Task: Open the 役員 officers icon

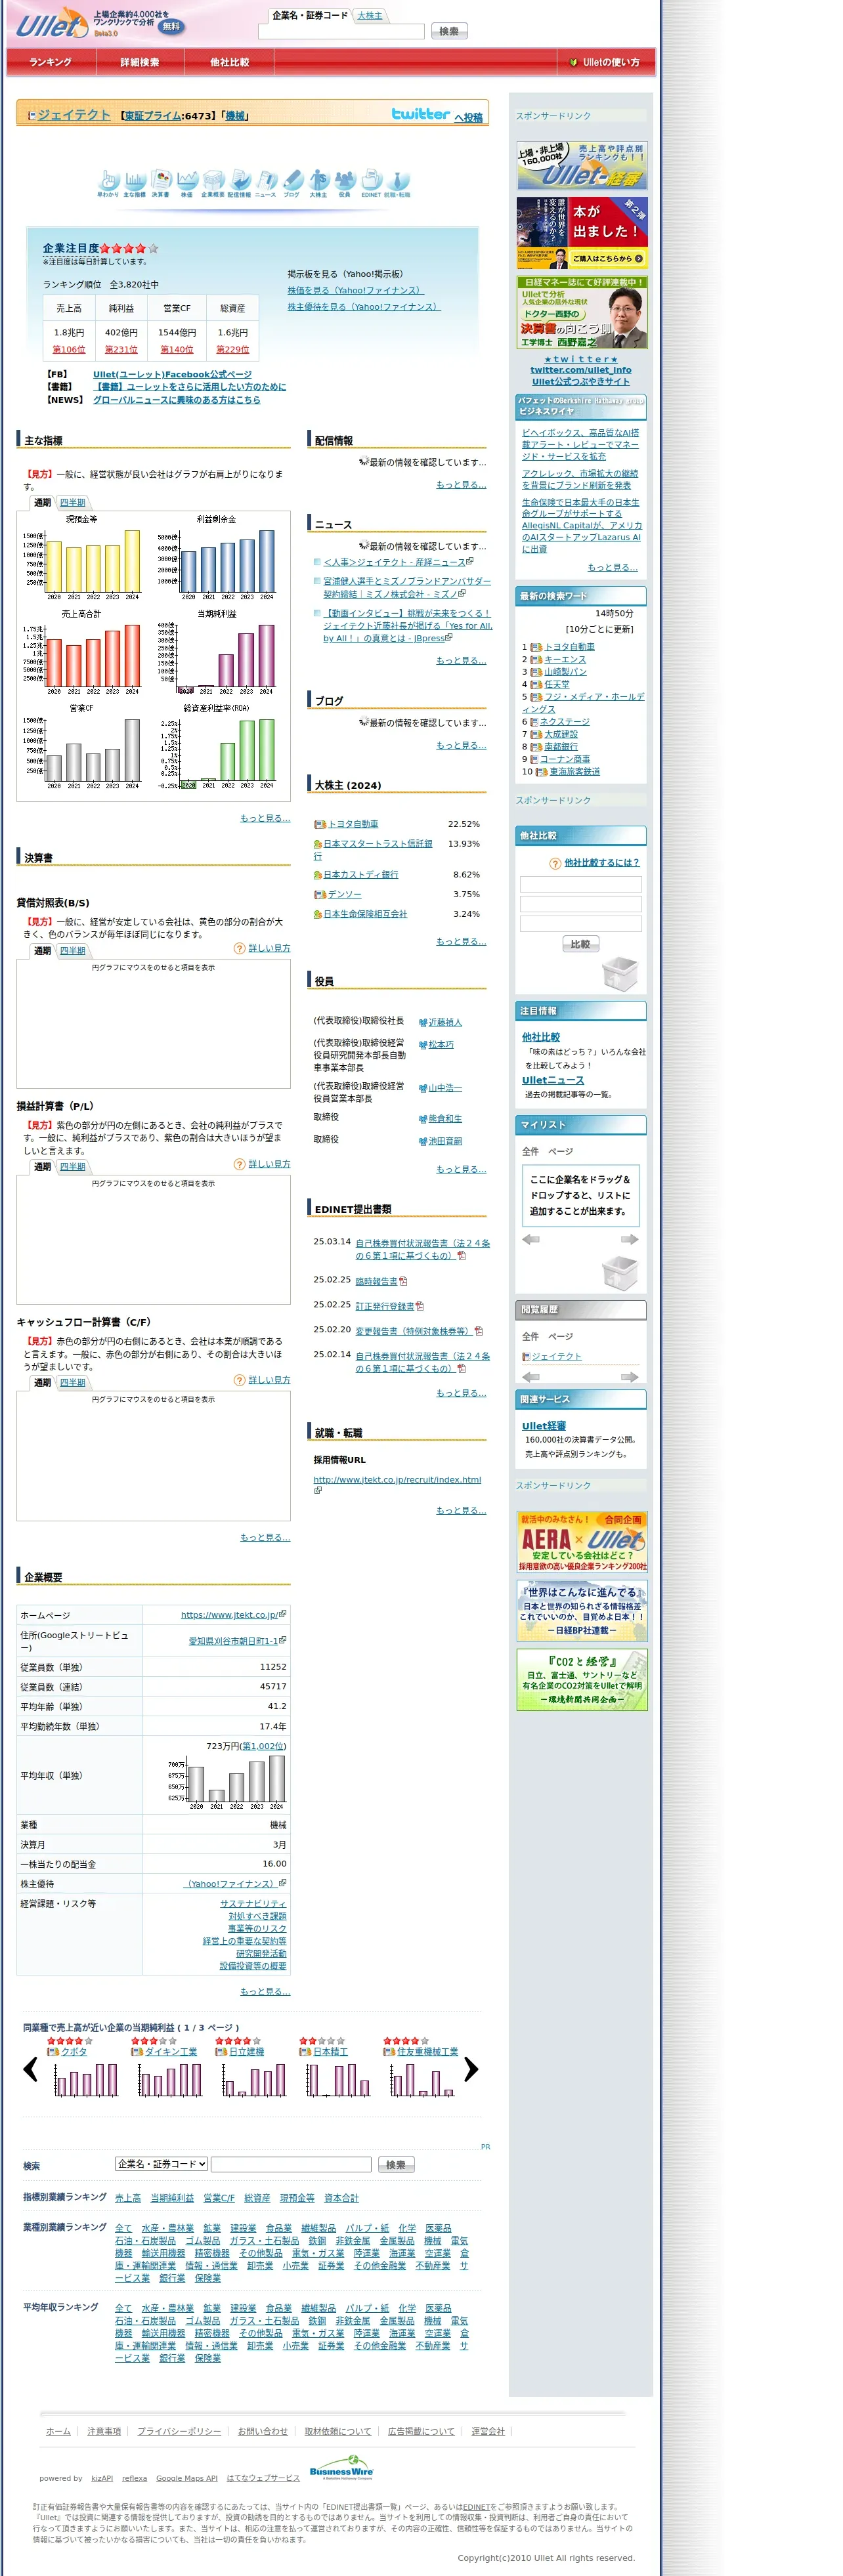Action: tap(344, 182)
